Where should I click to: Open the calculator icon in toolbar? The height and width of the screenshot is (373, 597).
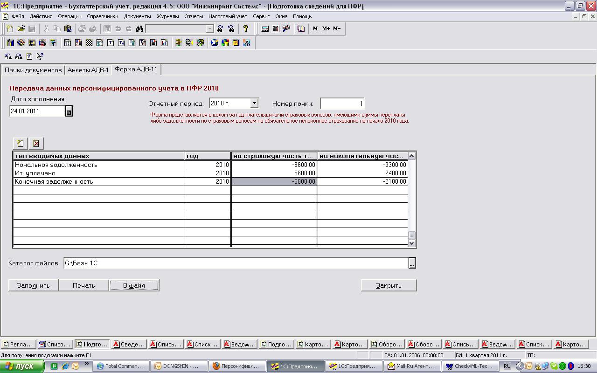pos(265,29)
